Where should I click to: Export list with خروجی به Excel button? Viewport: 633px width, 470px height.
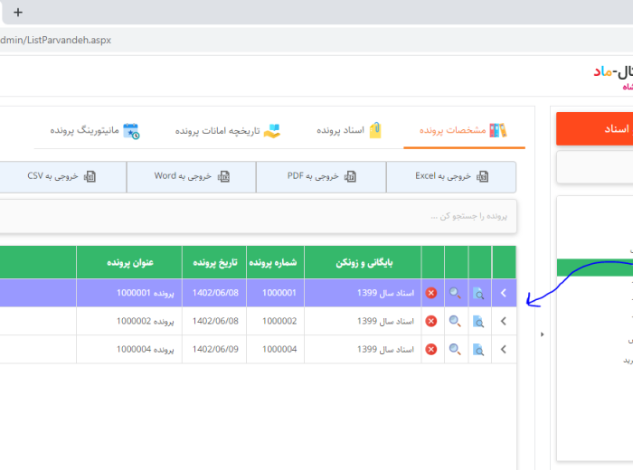(x=451, y=177)
